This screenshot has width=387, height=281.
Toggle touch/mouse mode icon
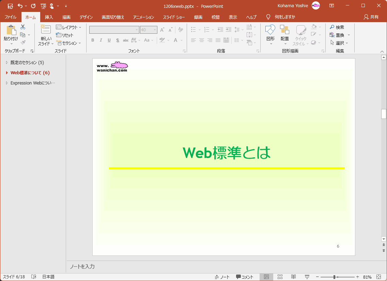click(x=51, y=6)
